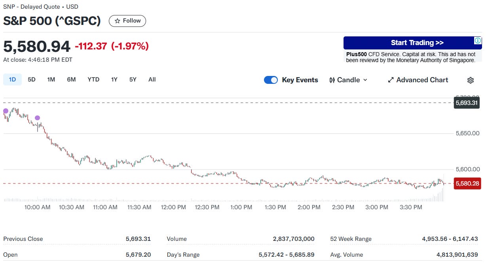Toggle the Key Events switch

point(271,80)
